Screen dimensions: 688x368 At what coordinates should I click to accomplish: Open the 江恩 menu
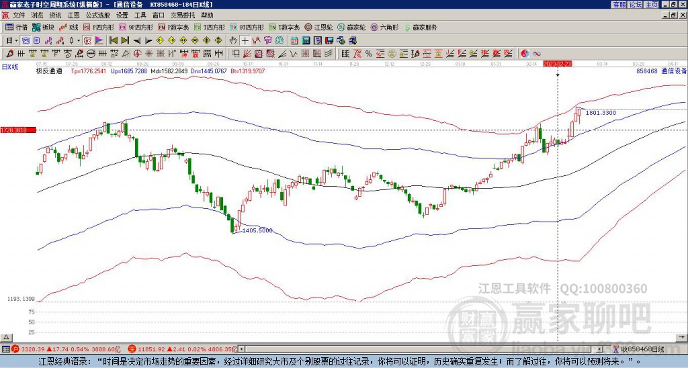click(x=74, y=15)
